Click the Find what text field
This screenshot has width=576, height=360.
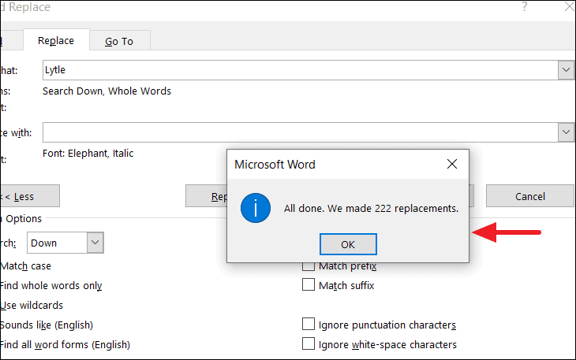coord(300,70)
